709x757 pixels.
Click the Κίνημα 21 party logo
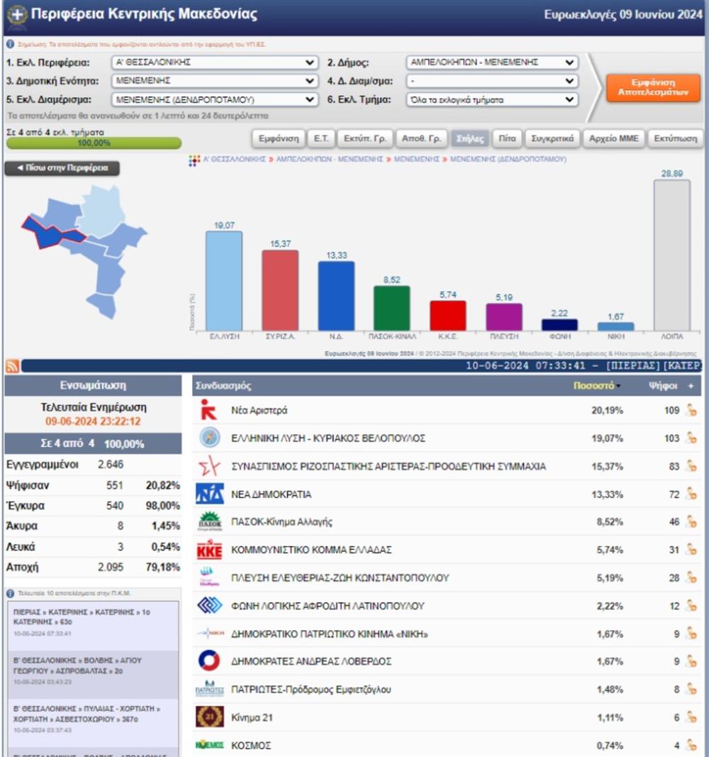click(209, 717)
